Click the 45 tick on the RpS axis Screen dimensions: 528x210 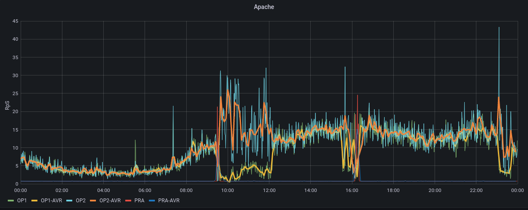[15, 21]
